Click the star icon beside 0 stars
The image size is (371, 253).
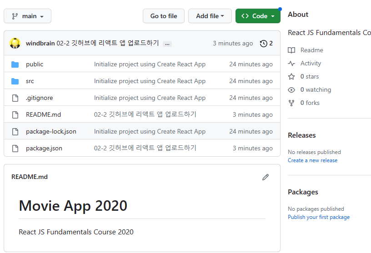tap(291, 77)
